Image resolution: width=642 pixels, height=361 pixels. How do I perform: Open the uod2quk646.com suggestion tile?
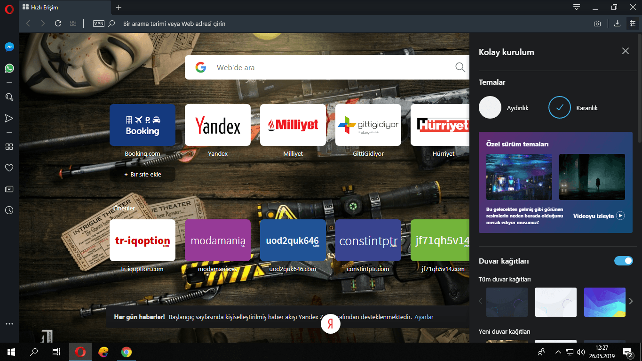(293, 240)
